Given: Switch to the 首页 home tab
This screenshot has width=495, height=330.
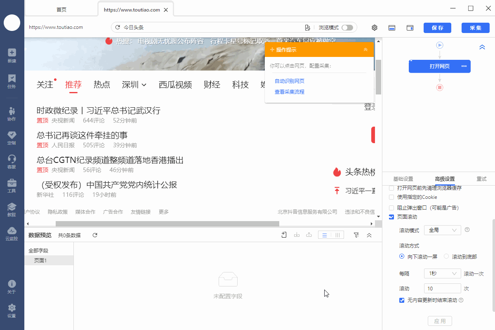Looking at the screenshot, I should tap(61, 9).
